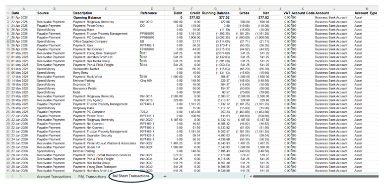
Task: Click the select-all corner above row 1
Action: click(8, 9)
